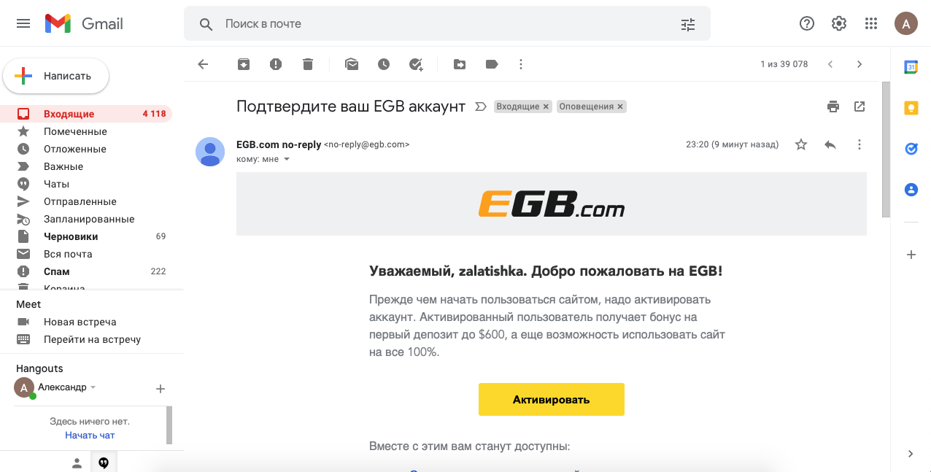
Task: Open Google Keep in the side panel
Action: coord(911,108)
